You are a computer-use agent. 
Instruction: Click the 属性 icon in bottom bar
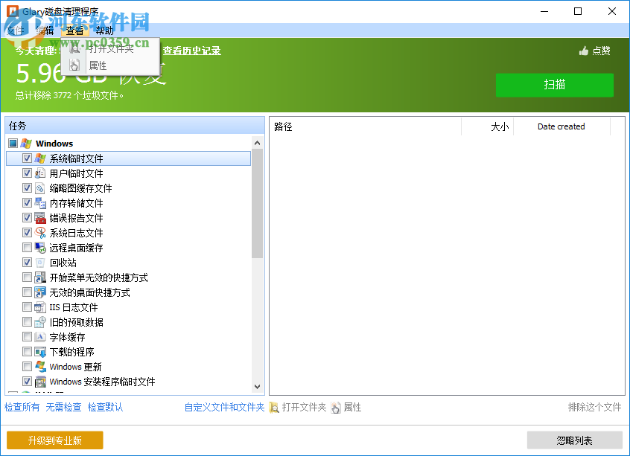coord(337,407)
